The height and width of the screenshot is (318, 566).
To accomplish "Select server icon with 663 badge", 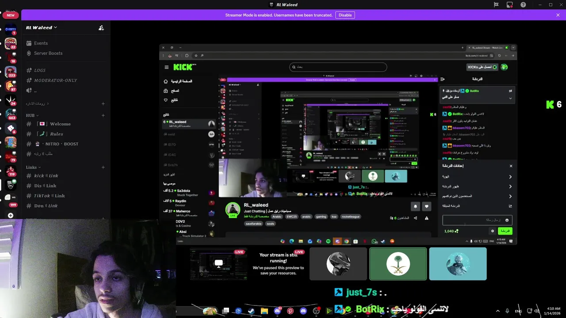I will pos(11,114).
